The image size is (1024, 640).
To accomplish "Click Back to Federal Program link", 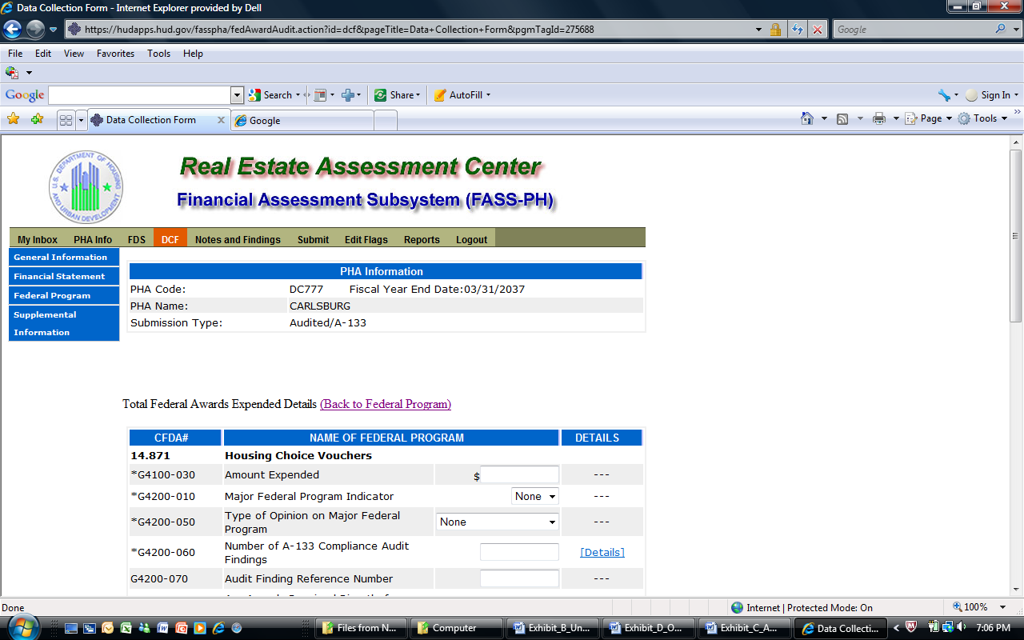I will click(x=386, y=404).
